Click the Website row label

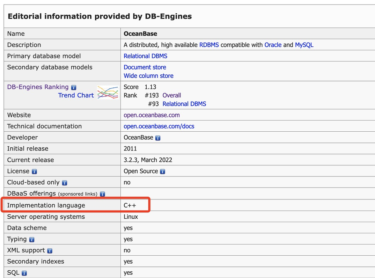[19, 115]
